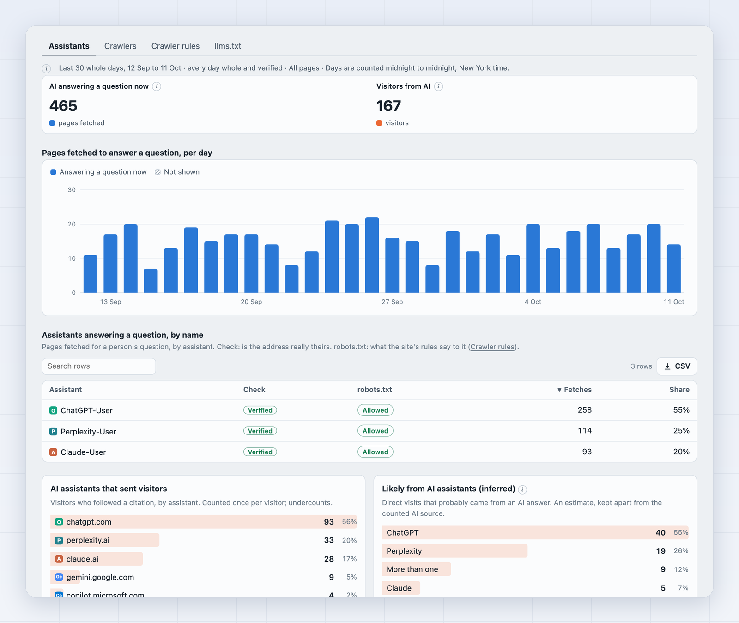Select the '167' visitors value
739x623 pixels.
(x=388, y=106)
